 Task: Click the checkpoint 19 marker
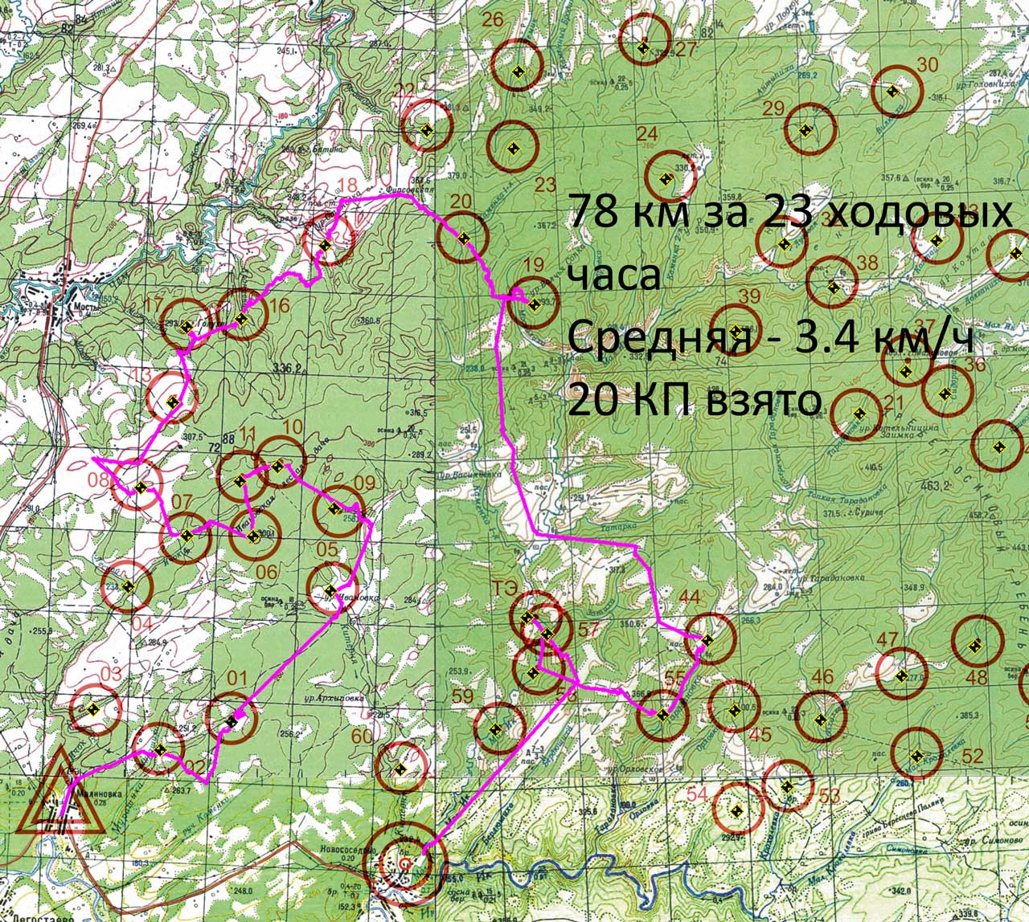[x=534, y=303]
